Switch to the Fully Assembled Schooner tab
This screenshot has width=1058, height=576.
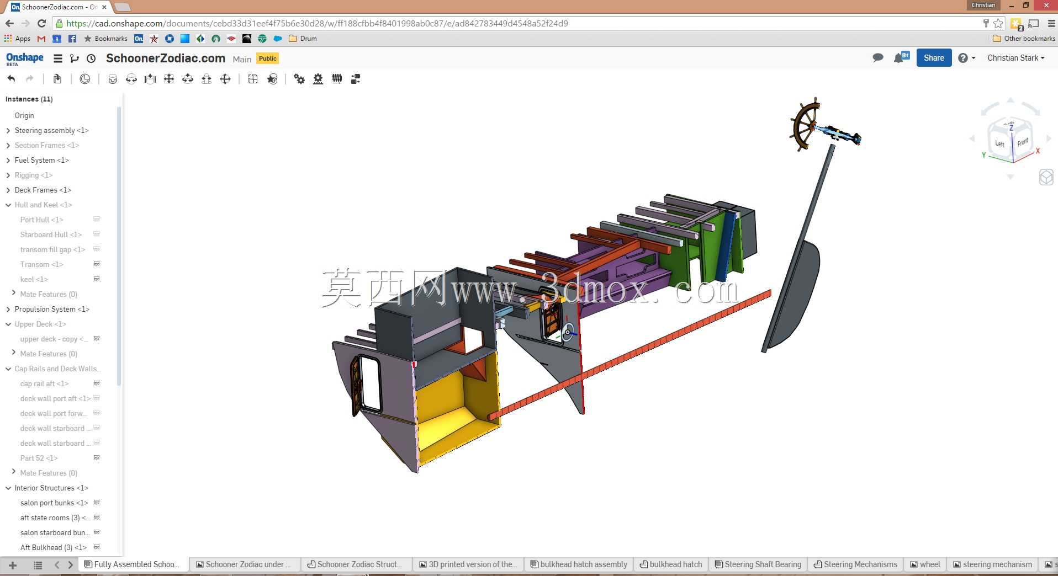[133, 564]
